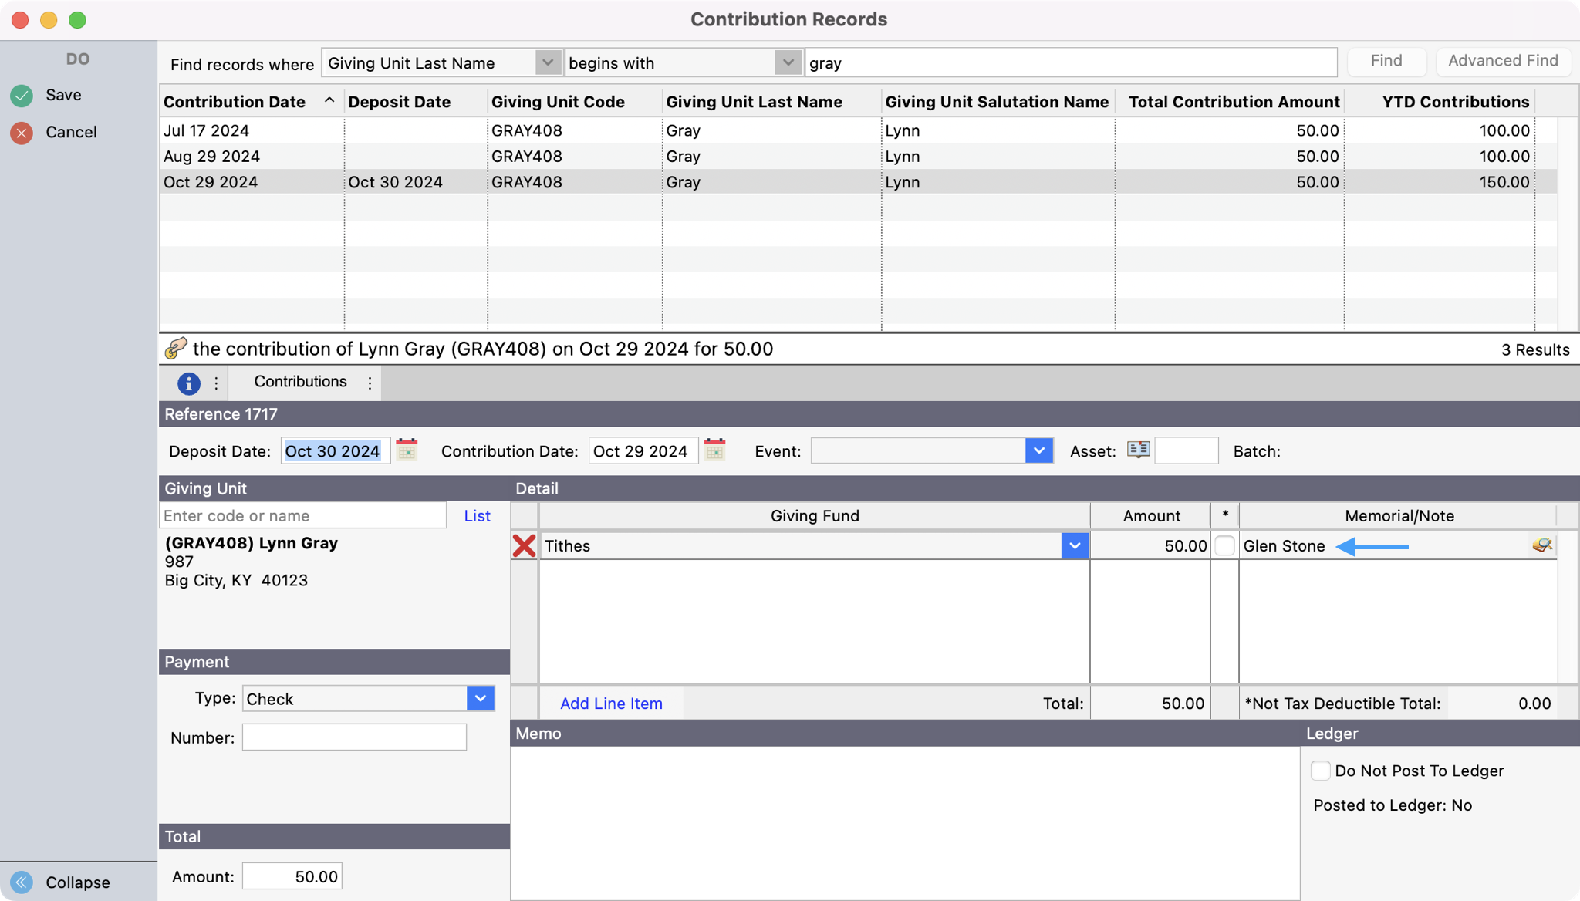Open the memorial note editor icon
The image size is (1580, 901).
1541,545
